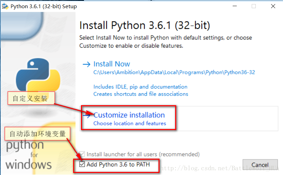The height and width of the screenshot is (175, 283).
Task: Click 'Creates shortcuts and file associations' text
Action: pos(140,94)
